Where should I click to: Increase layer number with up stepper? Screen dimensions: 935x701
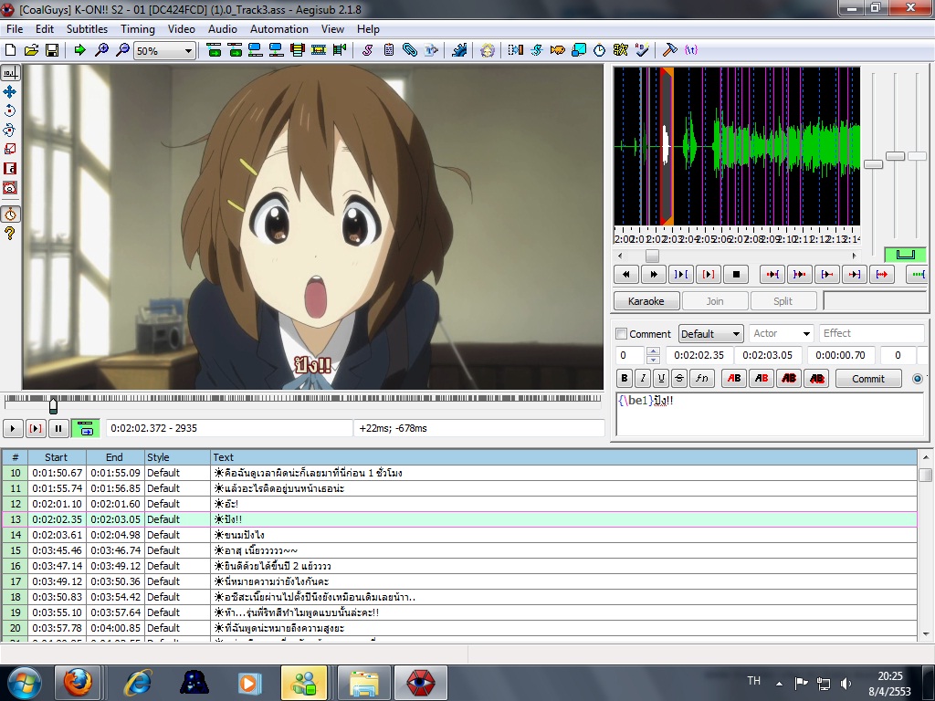pos(653,351)
